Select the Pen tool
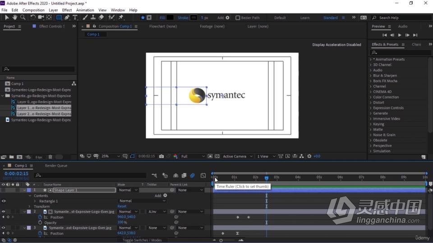 tap(67, 18)
